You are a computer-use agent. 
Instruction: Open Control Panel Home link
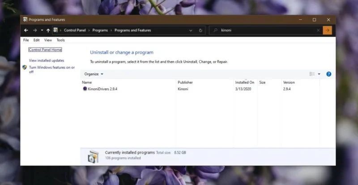coord(45,50)
